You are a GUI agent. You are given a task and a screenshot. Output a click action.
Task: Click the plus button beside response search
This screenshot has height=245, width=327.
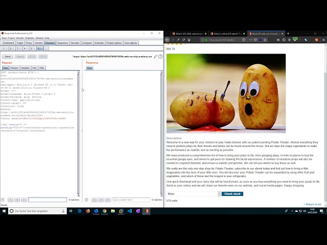101,200
